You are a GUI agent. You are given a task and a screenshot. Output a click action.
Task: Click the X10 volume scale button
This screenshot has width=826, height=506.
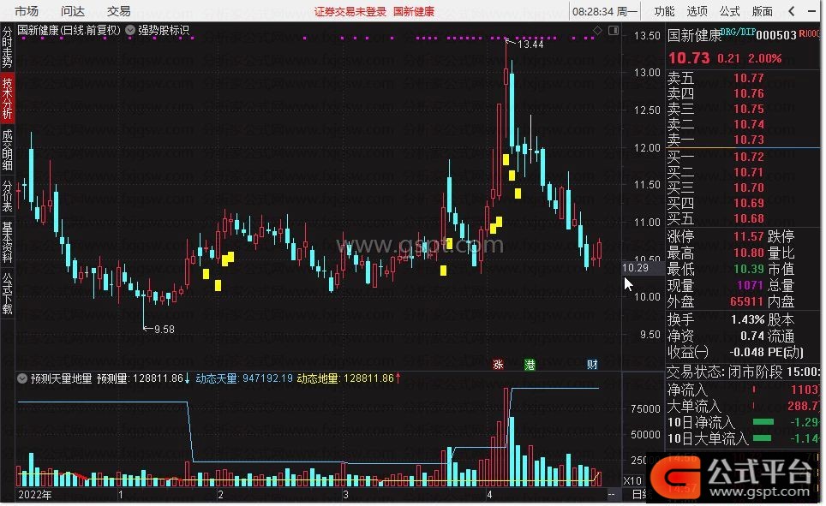(632, 480)
